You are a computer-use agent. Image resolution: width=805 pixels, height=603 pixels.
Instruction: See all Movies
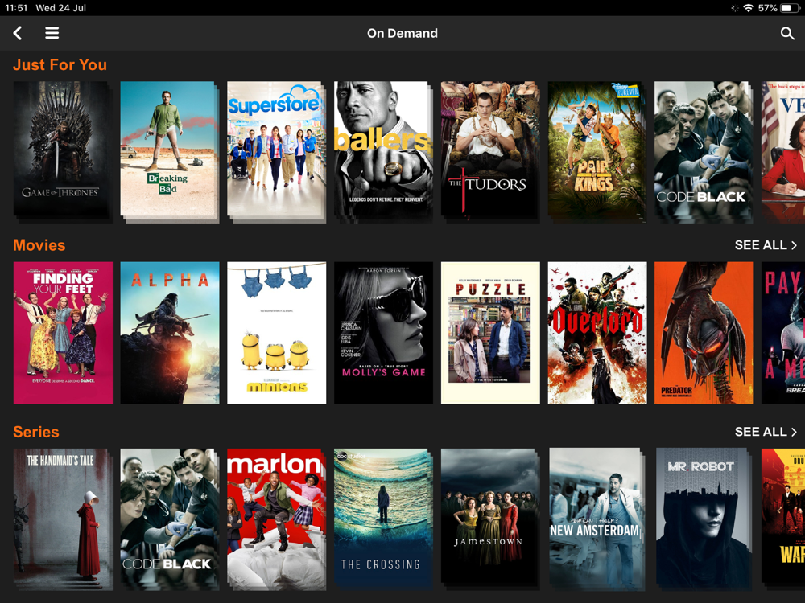coord(766,245)
